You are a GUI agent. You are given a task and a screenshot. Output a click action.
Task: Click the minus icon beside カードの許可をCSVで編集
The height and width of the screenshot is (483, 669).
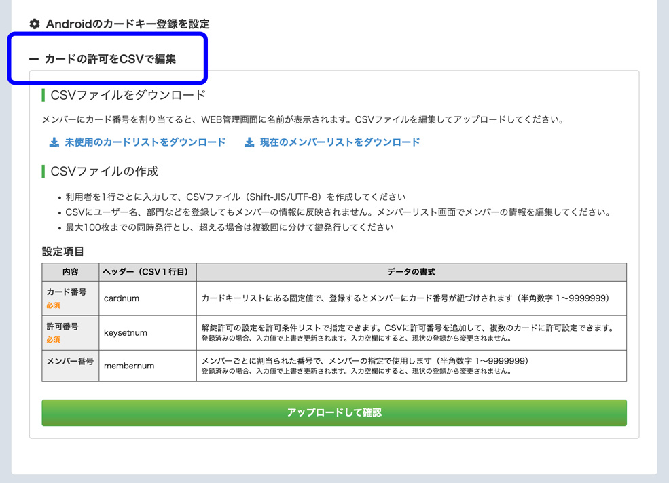click(34, 60)
